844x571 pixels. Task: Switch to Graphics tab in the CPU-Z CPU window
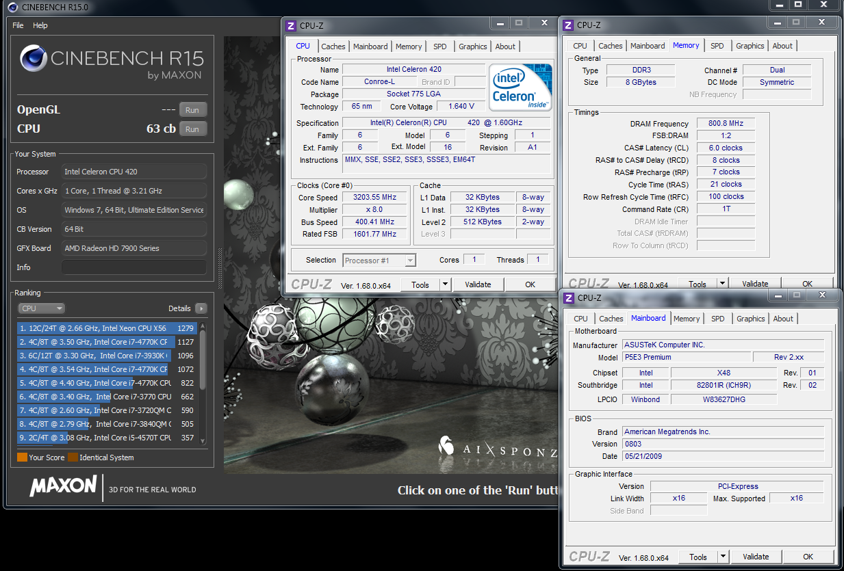coord(473,47)
